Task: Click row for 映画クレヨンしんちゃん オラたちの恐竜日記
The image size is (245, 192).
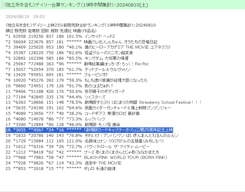Action: pos(81,42)
